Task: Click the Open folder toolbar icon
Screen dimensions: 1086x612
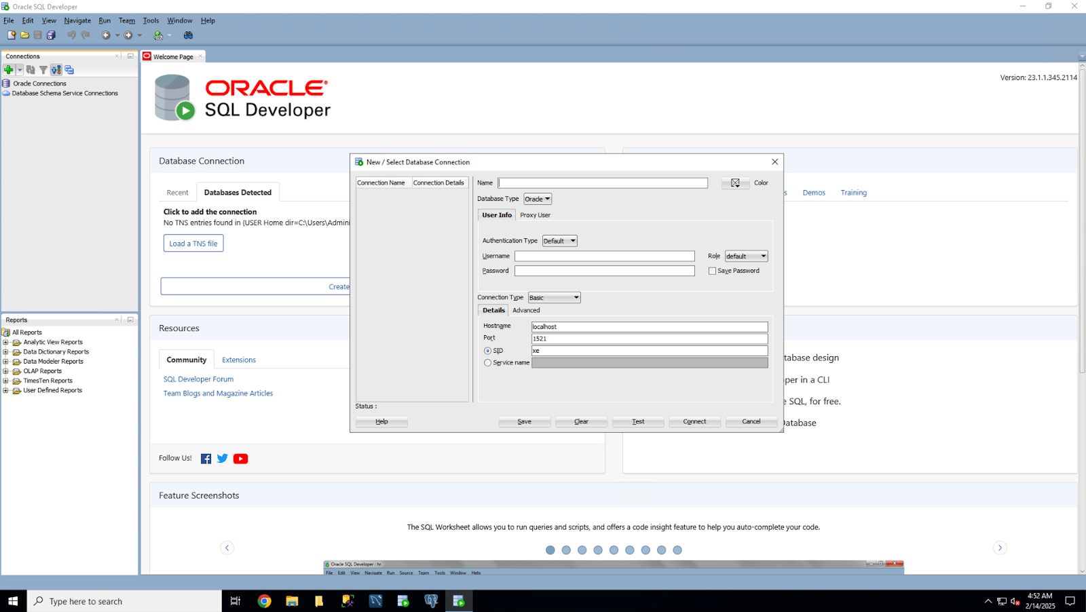Action: [x=24, y=35]
